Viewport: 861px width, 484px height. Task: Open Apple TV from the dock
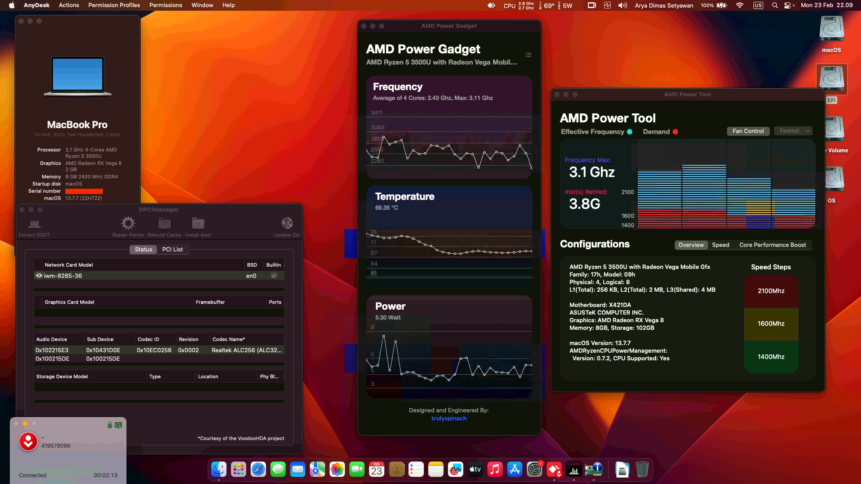475,469
